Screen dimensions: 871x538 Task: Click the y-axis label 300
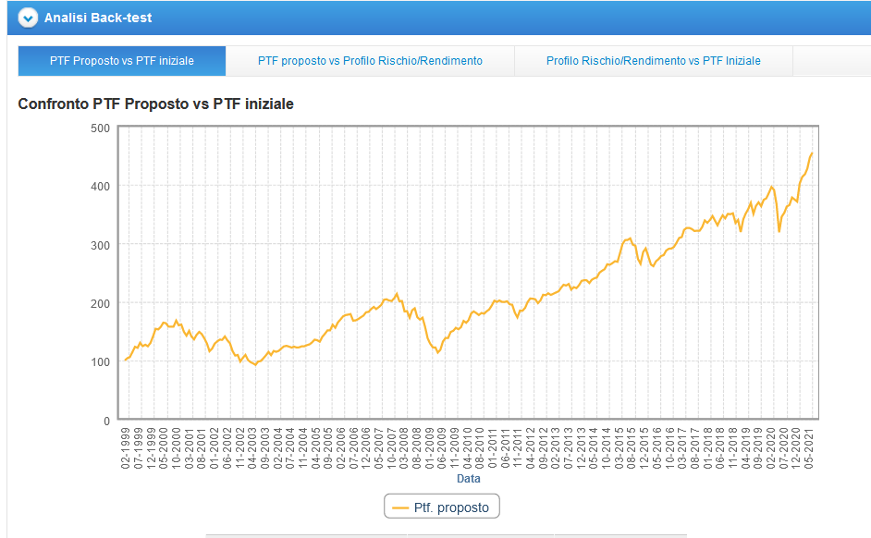click(x=101, y=245)
